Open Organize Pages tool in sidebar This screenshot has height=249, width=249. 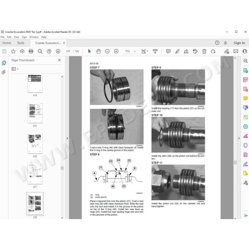pyautogui.click(x=245, y=80)
